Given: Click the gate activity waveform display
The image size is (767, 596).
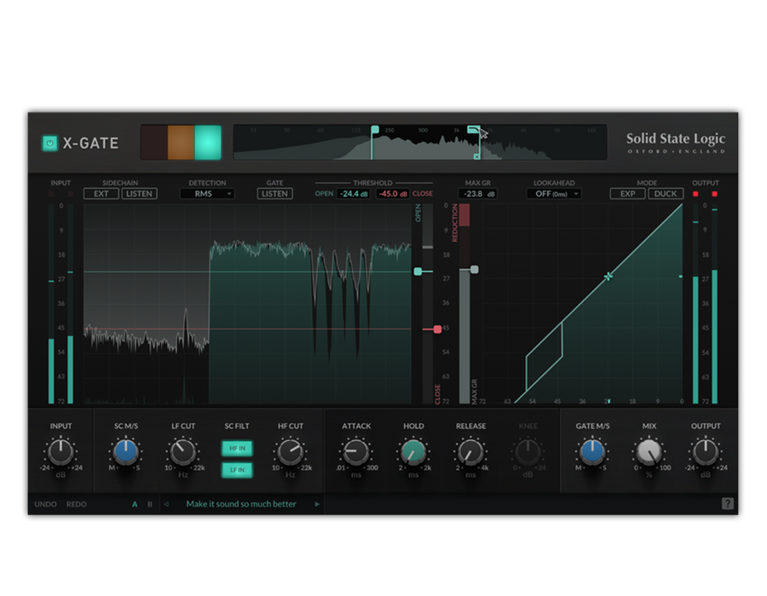Looking at the screenshot, I should [247, 304].
